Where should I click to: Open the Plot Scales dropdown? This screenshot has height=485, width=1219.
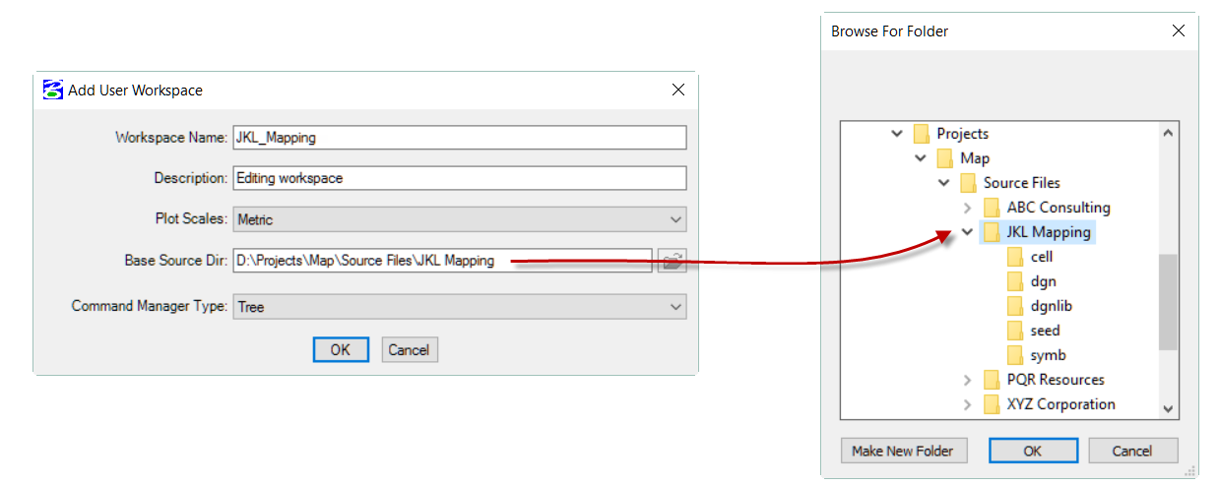click(x=460, y=219)
